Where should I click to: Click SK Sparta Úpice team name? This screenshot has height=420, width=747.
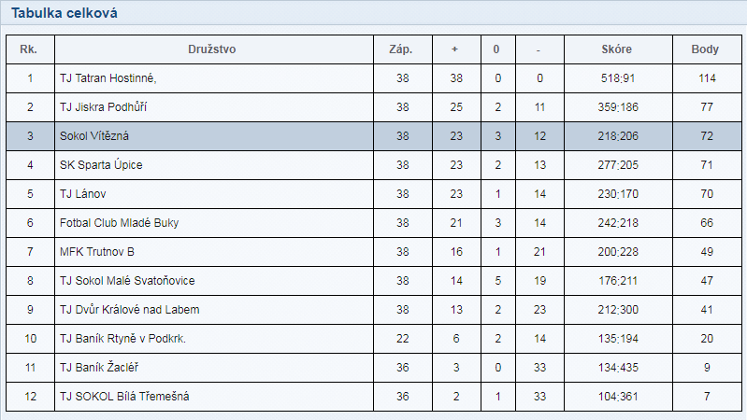point(101,165)
